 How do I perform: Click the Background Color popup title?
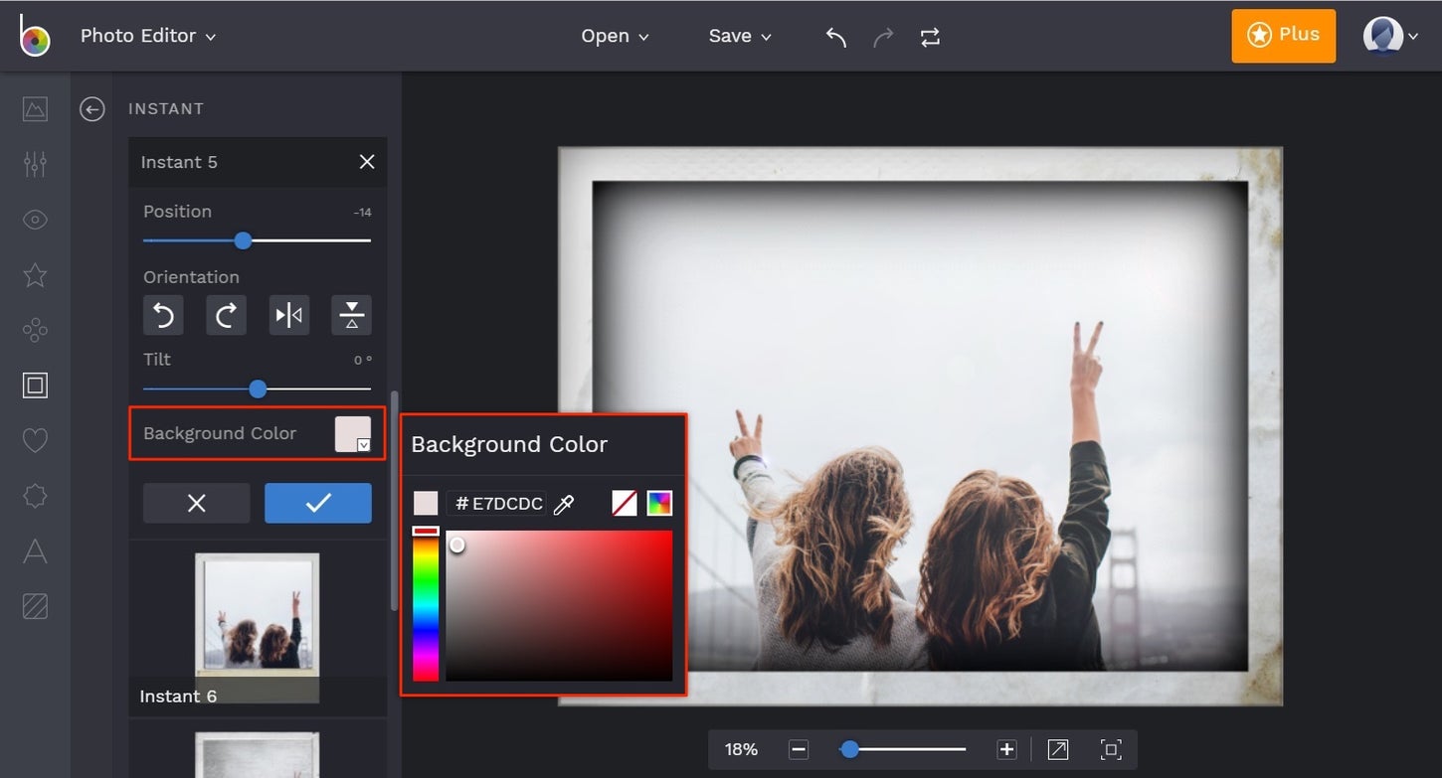click(509, 445)
